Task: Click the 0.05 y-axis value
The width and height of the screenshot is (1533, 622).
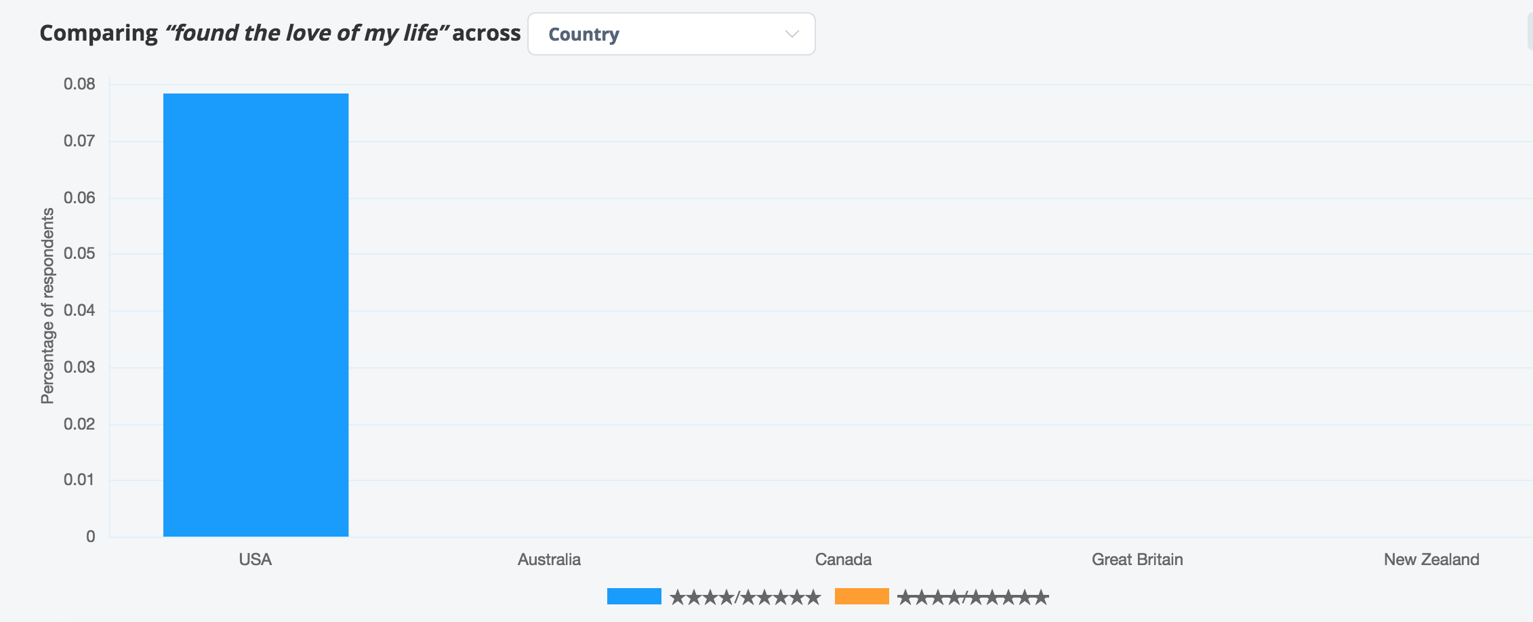Action: pos(79,253)
